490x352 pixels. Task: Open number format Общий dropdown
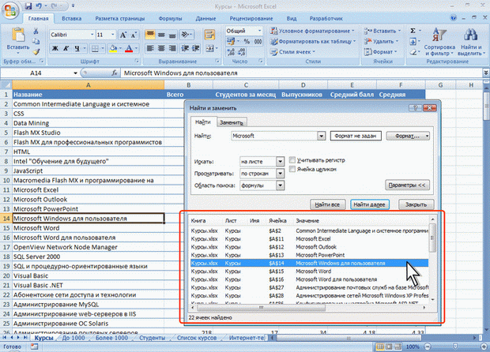coord(259,31)
